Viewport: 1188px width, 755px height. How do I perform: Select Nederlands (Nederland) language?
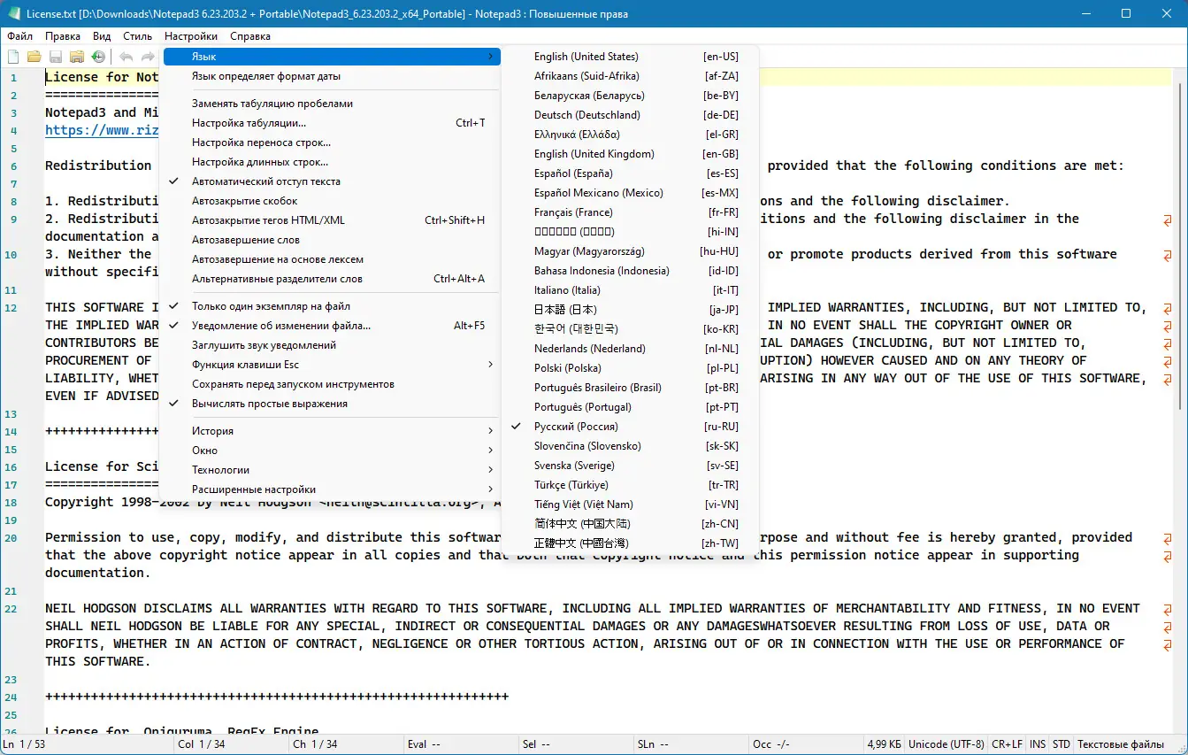pos(630,349)
